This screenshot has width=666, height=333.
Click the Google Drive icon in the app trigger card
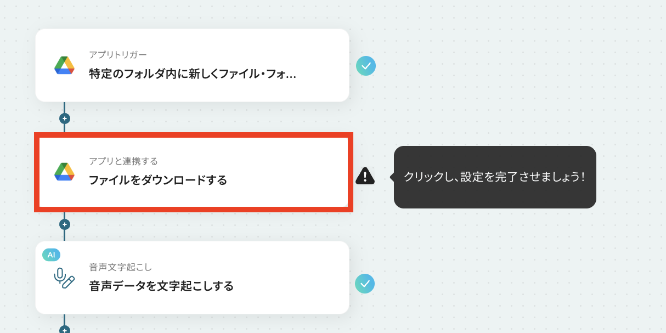(64, 65)
